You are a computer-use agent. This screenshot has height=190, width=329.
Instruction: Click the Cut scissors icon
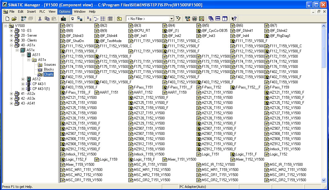click(x=40, y=19)
